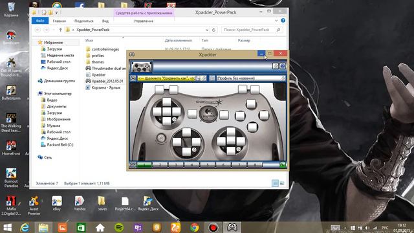Open Spotify from the taskbar
414x233 pixels.
[119, 227]
